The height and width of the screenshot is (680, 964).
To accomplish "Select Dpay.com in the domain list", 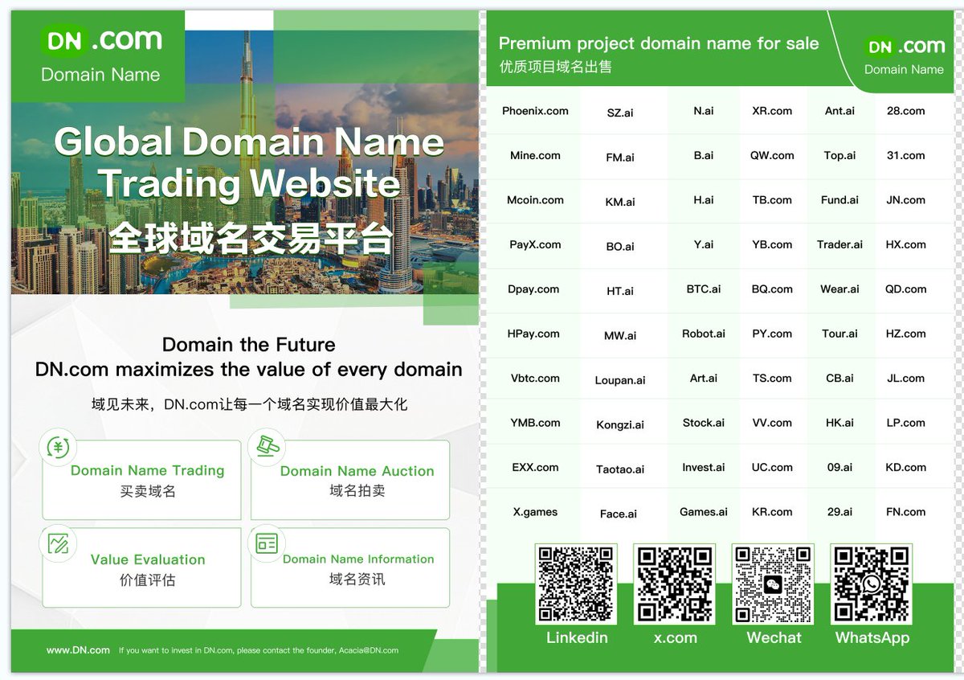I will [x=535, y=289].
